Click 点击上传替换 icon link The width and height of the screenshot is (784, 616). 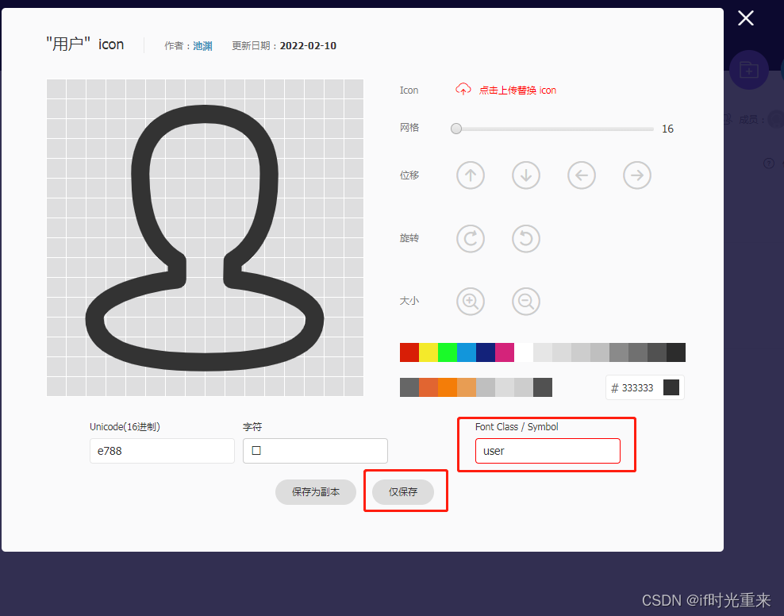pos(517,90)
